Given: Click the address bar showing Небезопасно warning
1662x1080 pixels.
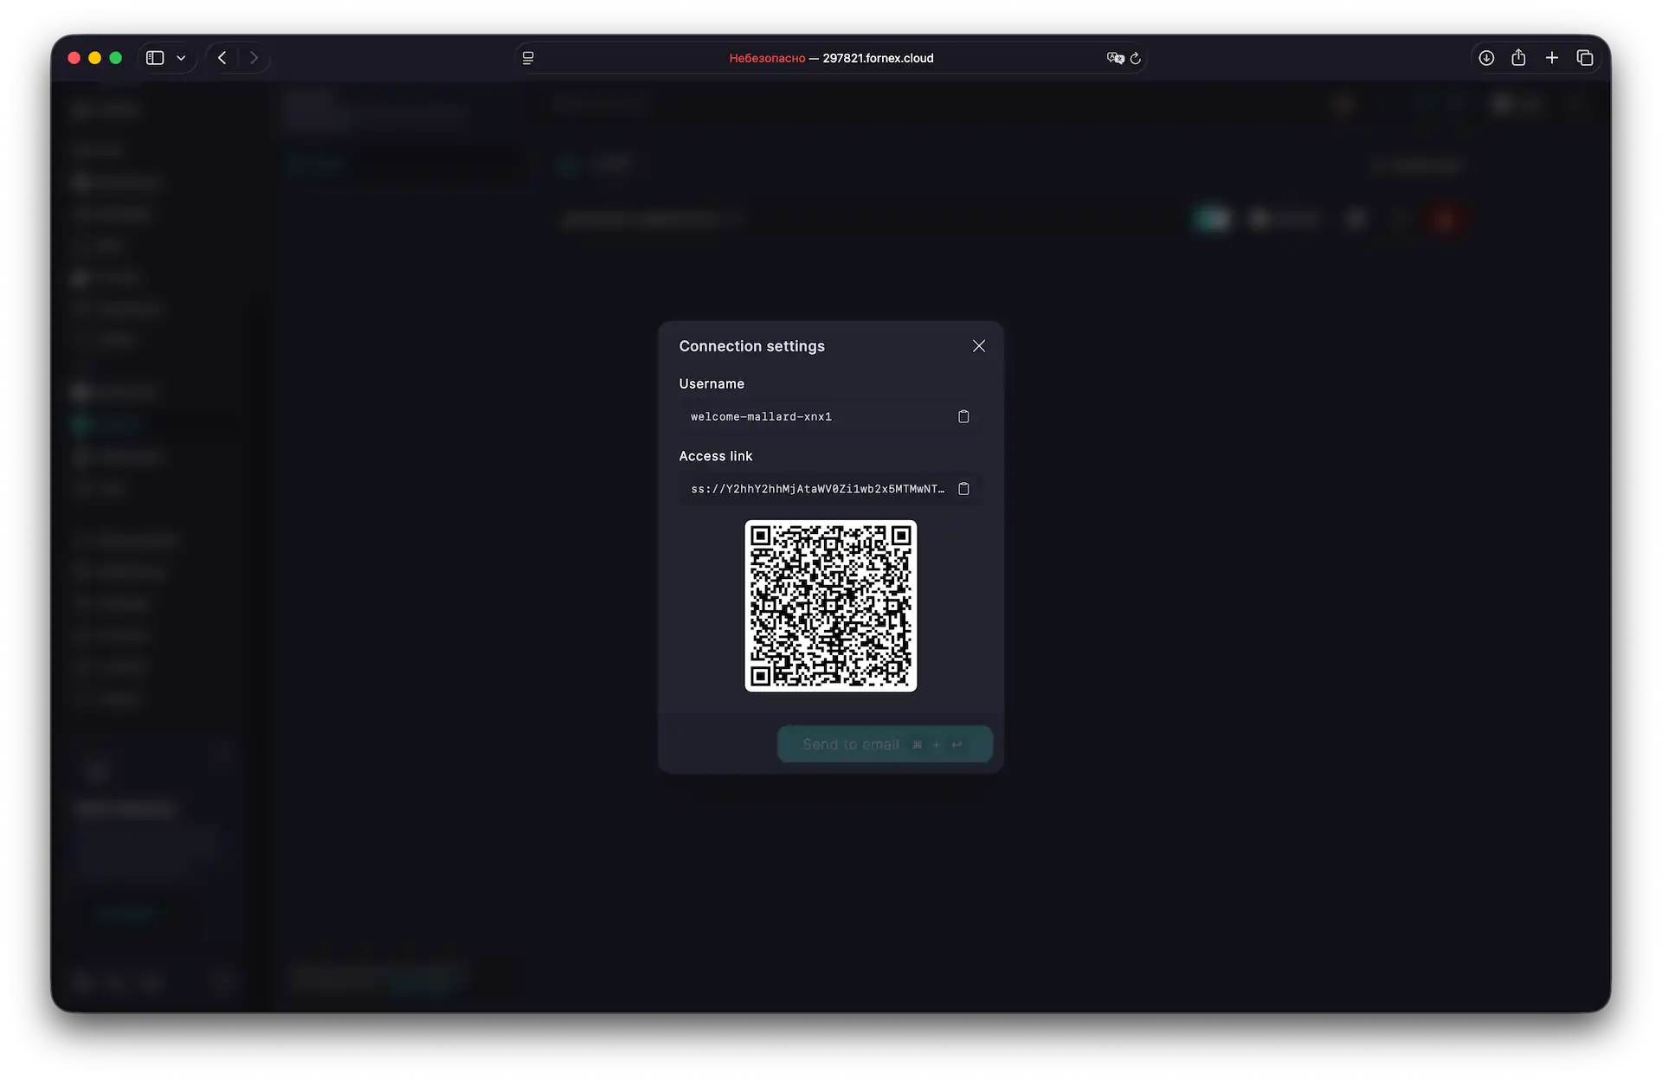Looking at the screenshot, I should pyautogui.click(x=831, y=58).
